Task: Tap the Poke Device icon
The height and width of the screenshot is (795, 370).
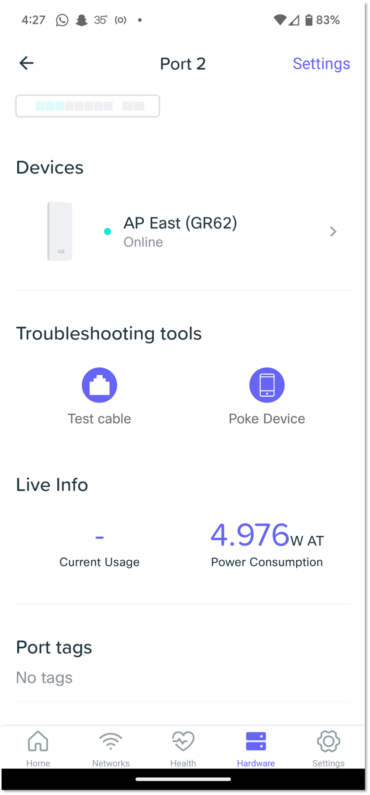Action: click(x=267, y=385)
